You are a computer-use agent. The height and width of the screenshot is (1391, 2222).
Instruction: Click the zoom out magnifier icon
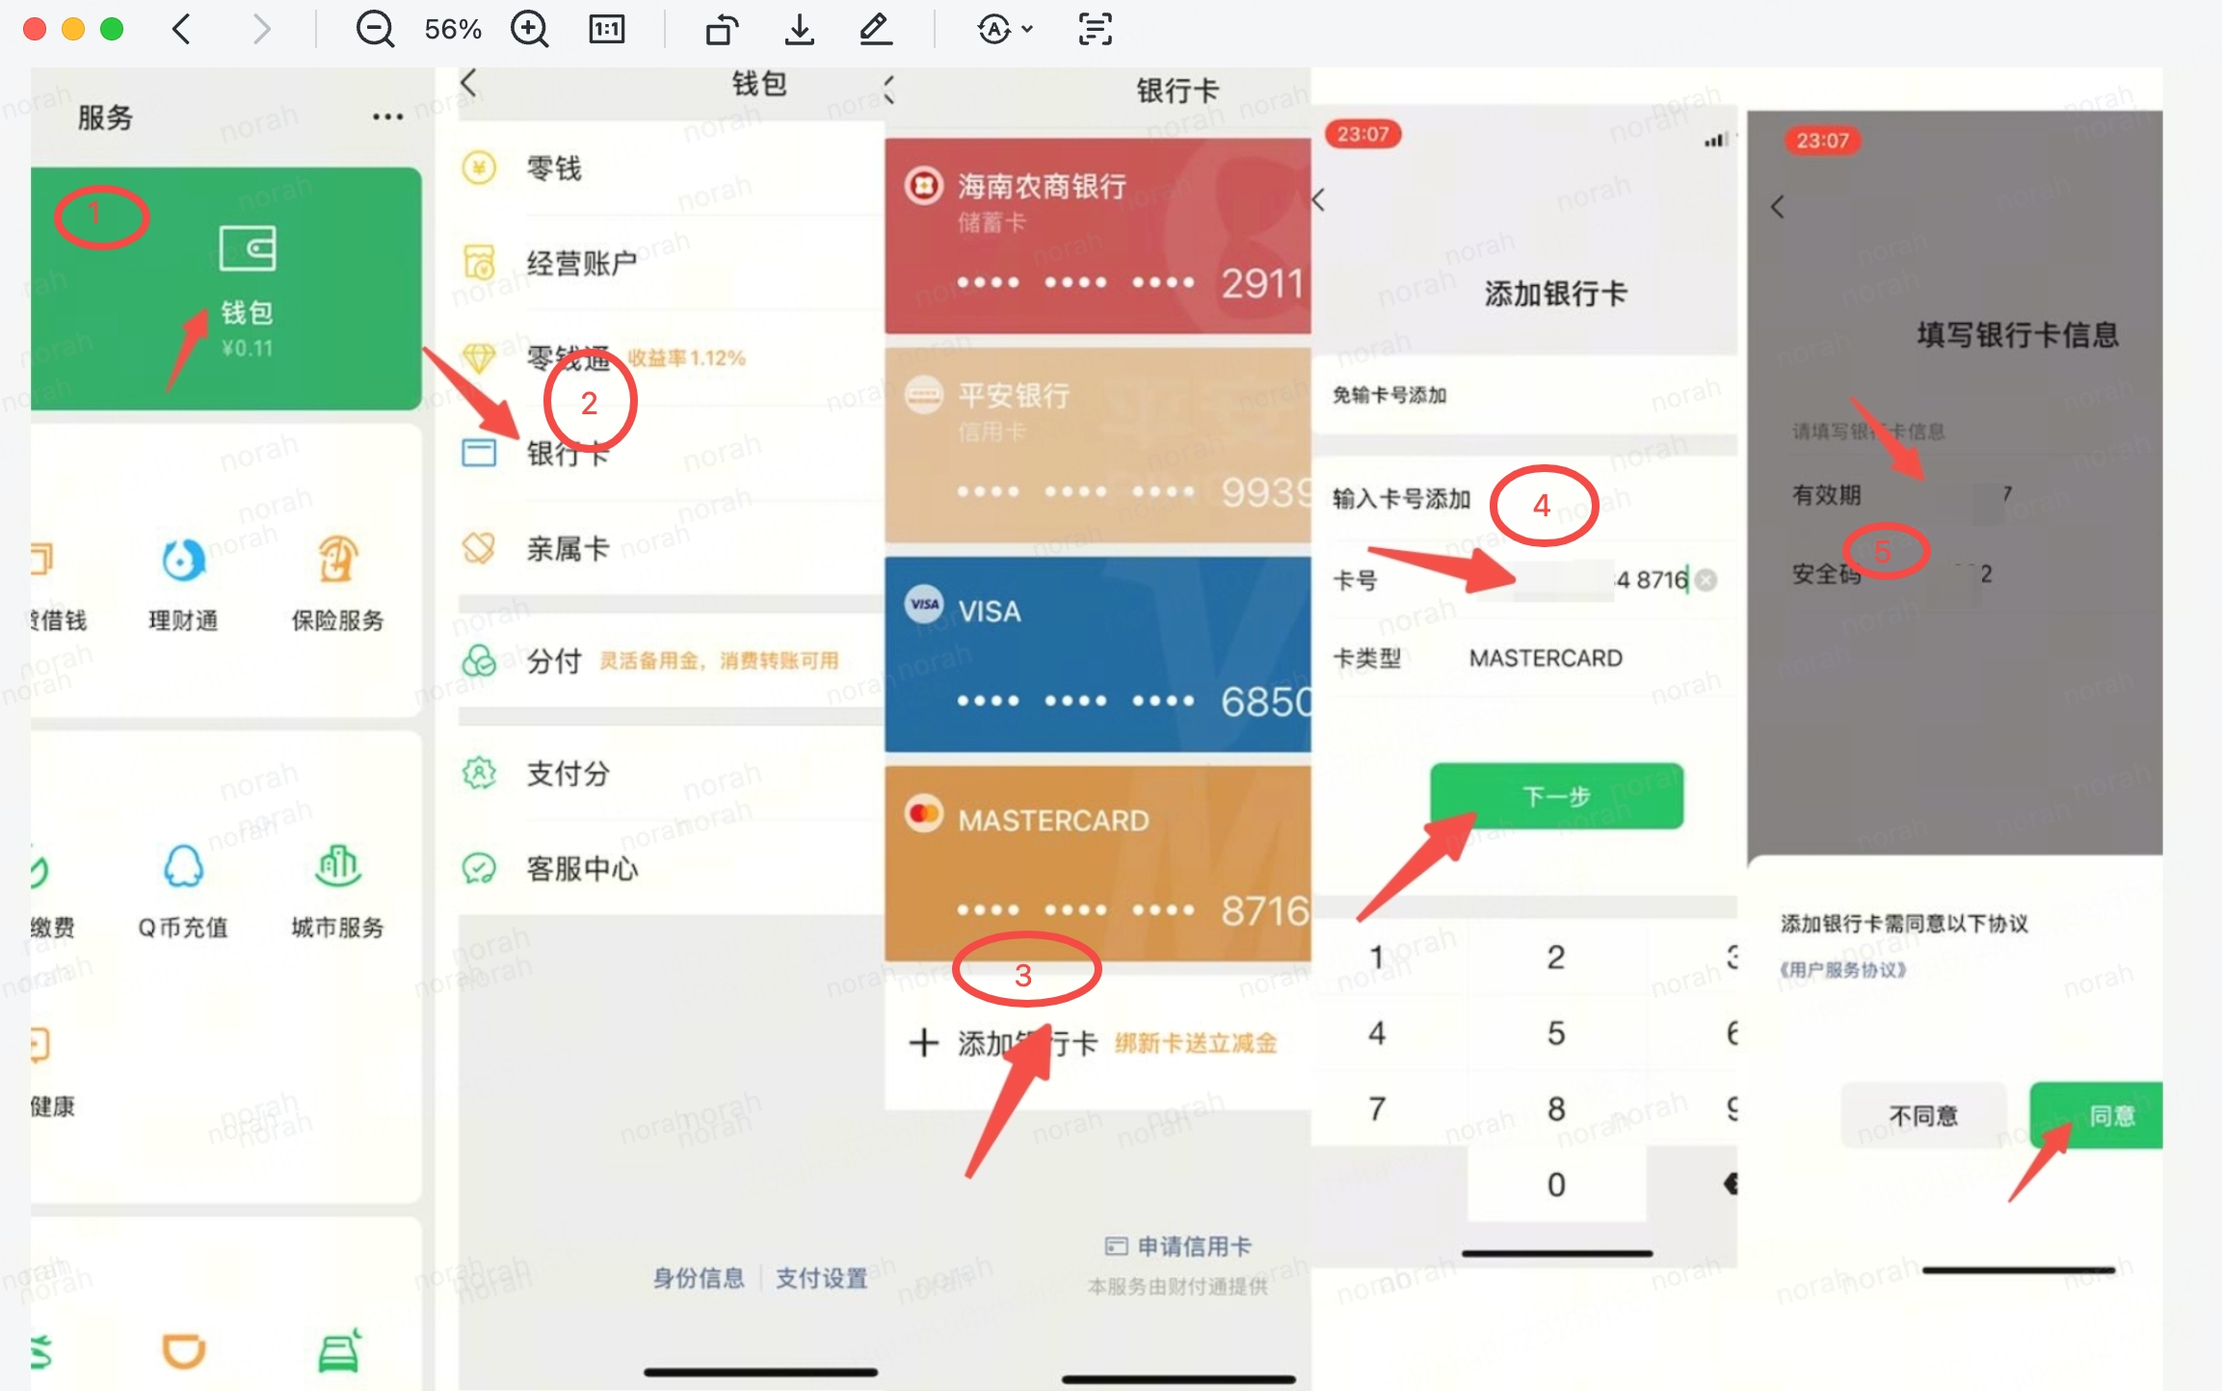(374, 29)
